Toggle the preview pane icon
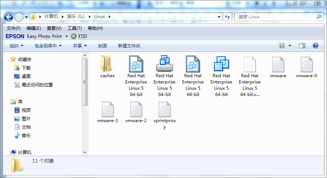The image size is (327, 178). (x=302, y=46)
